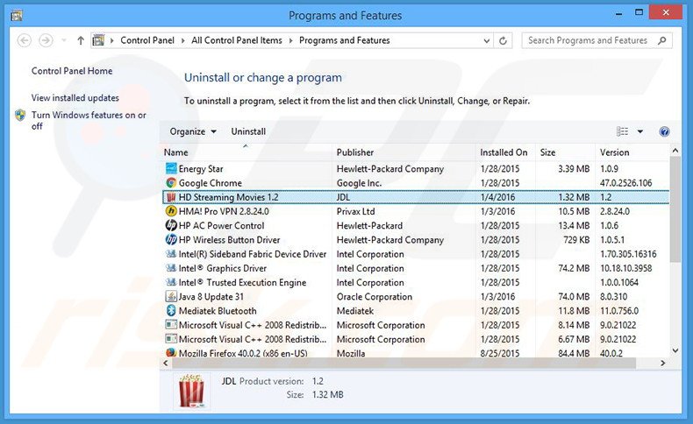Select the 6.67 MB Visual C++ 2008 icon
The image size is (693, 424).
point(171,339)
